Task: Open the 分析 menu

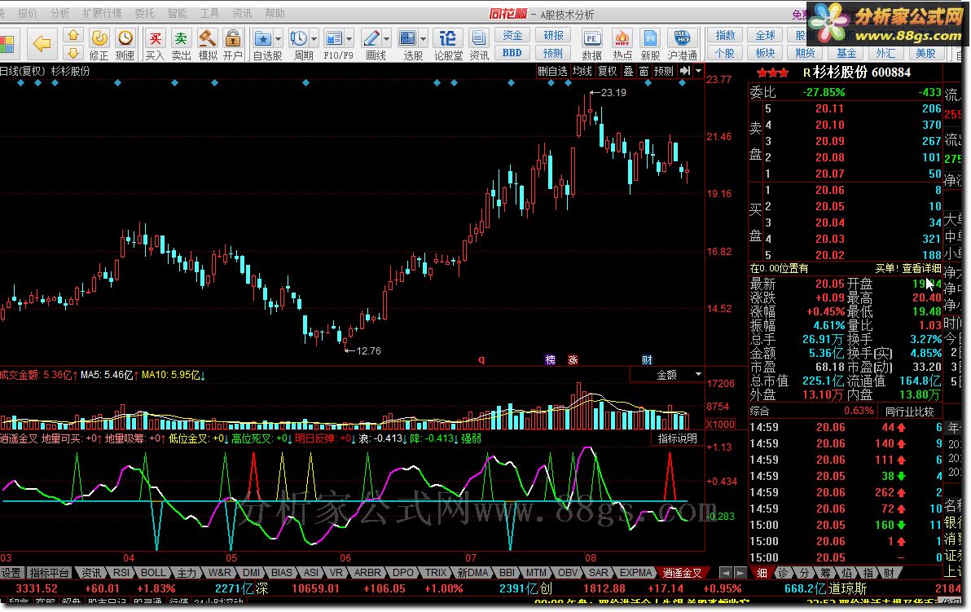Action: tap(59, 13)
